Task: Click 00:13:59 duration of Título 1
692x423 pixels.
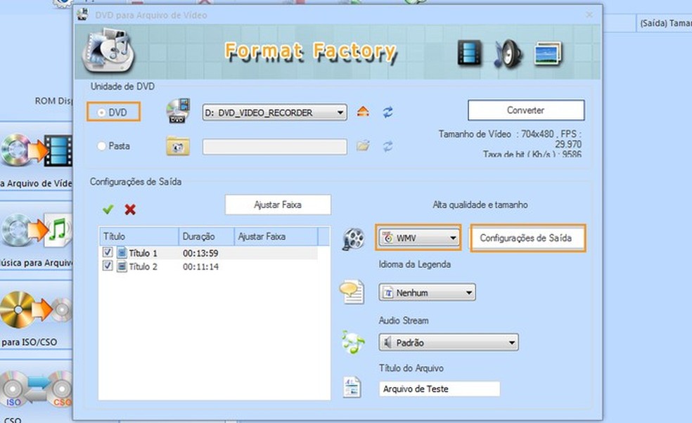Action: pos(201,253)
